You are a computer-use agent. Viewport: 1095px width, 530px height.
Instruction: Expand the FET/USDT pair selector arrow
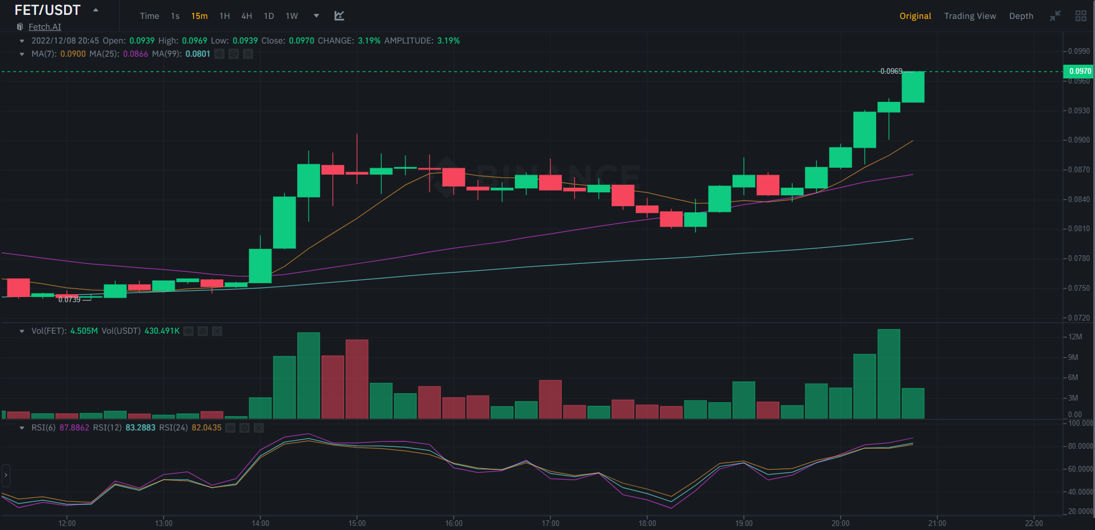pos(96,10)
